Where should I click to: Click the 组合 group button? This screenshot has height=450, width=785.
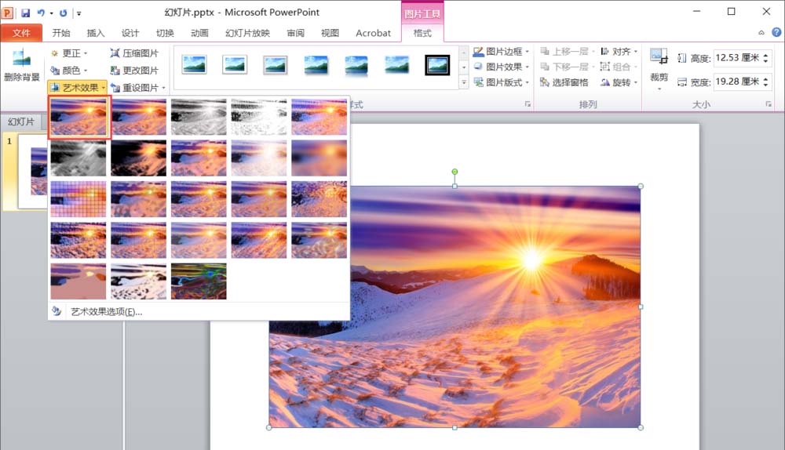point(619,67)
